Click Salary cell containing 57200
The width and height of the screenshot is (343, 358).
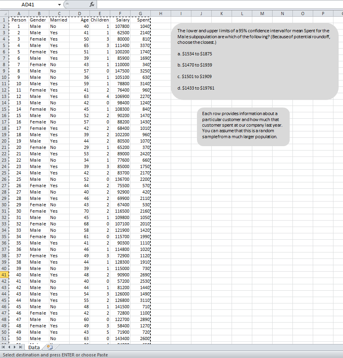[x=120, y=281]
